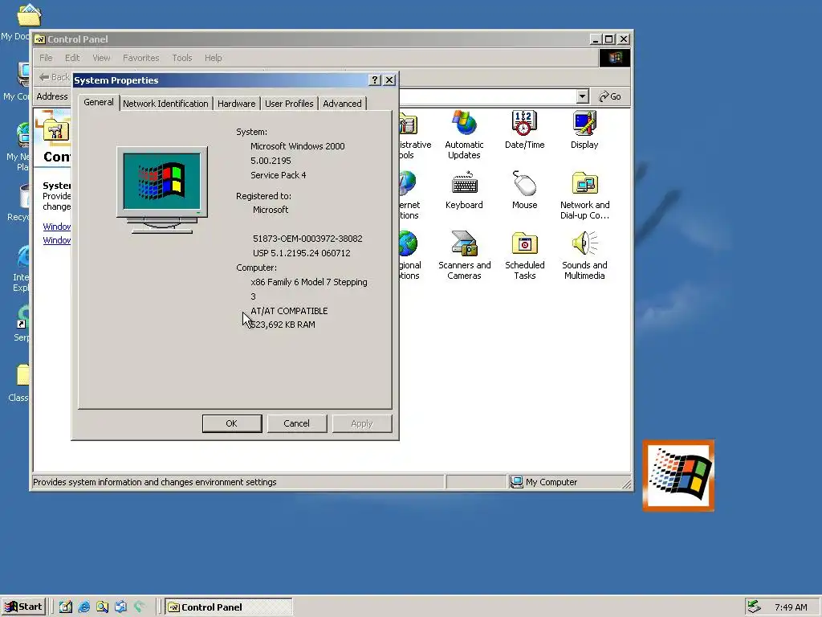Open the Start menu
The height and width of the screenshot is (617, 822).
(x=24, y=607)
